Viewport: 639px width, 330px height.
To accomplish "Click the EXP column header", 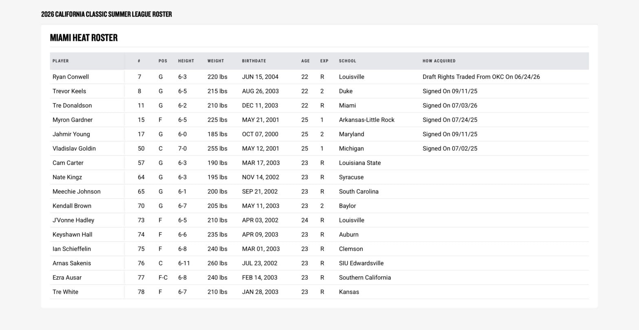I will [324, 61].
